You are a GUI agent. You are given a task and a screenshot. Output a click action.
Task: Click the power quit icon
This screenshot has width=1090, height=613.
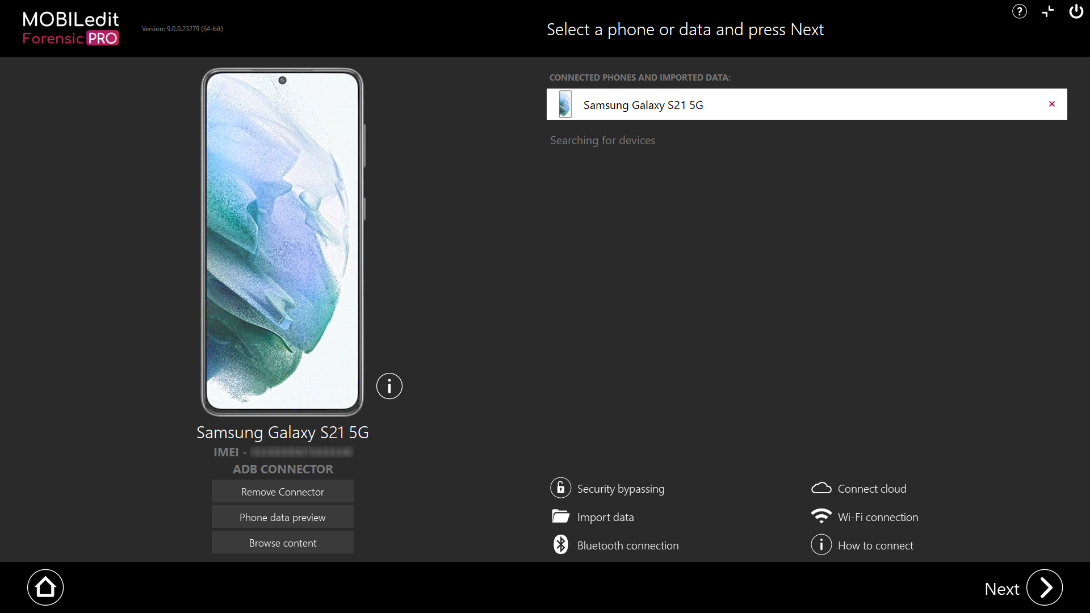pos(1076,11)
